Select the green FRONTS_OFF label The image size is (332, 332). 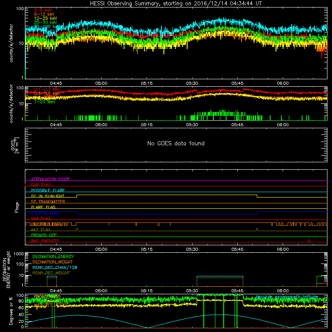coord(44,235)
